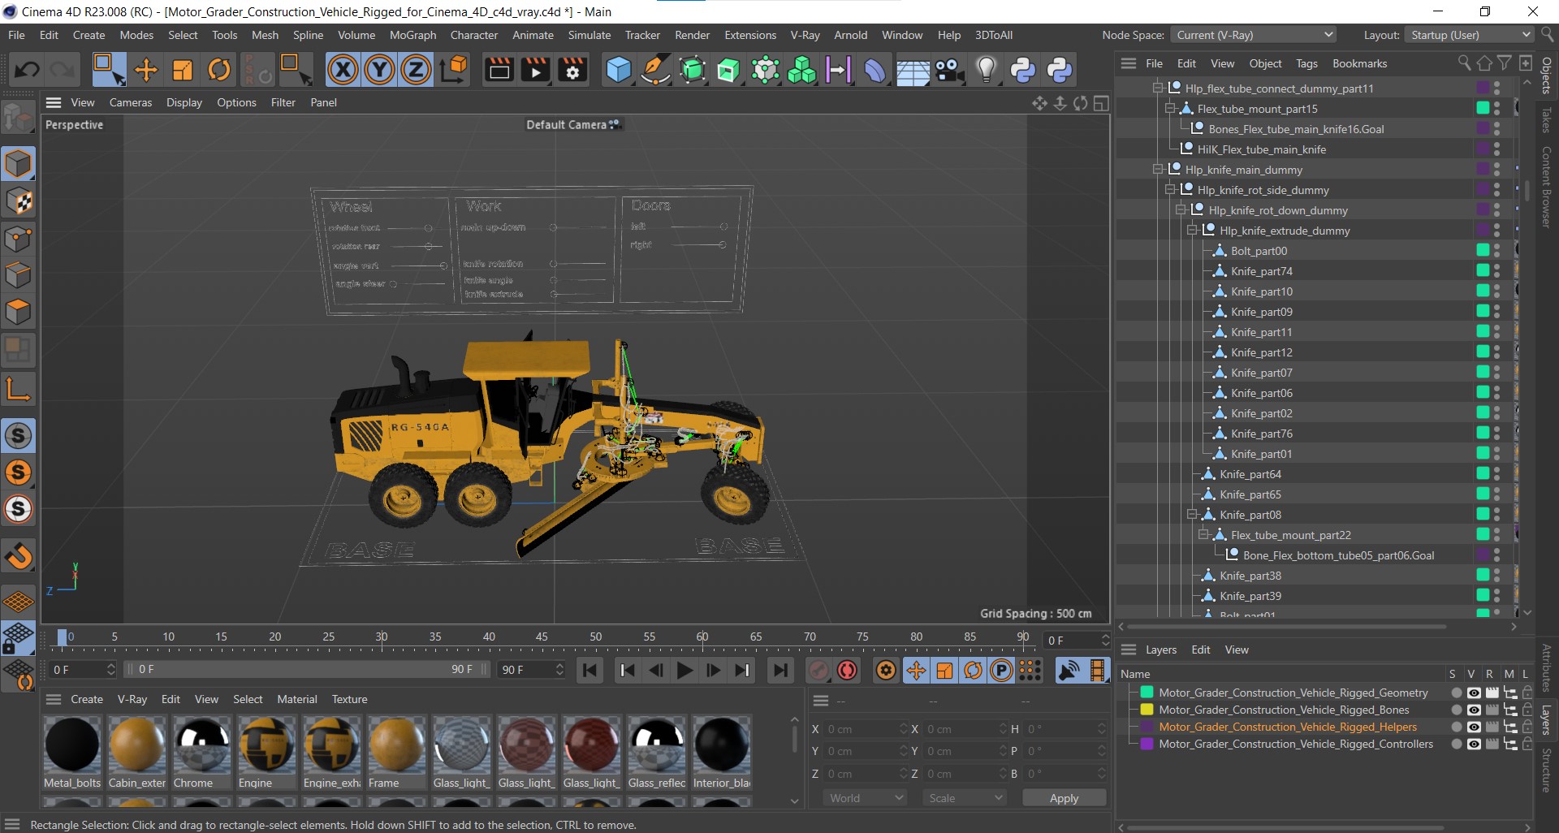Switch to Polygons mode
This screenshot has height=833, width=1559.
point(18,312)
